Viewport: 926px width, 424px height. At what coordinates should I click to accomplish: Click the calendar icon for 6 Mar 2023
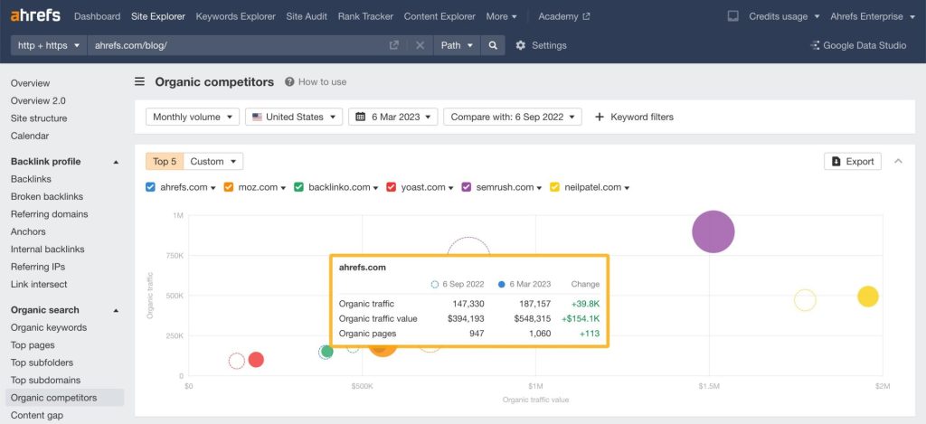360,117
